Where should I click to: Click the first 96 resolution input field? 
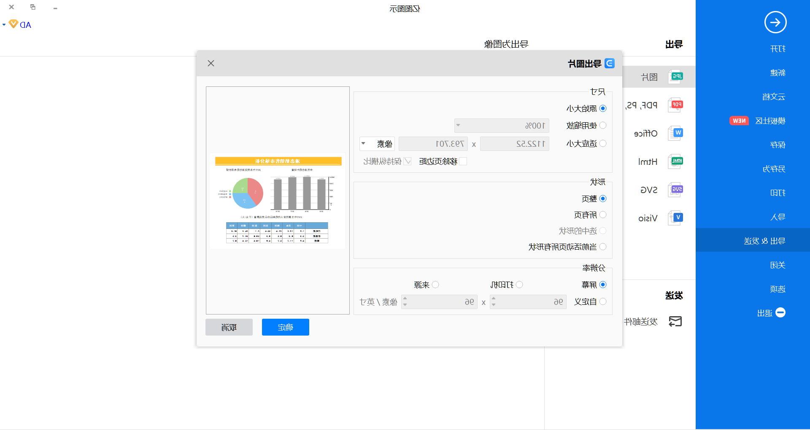tap(528, 302)
